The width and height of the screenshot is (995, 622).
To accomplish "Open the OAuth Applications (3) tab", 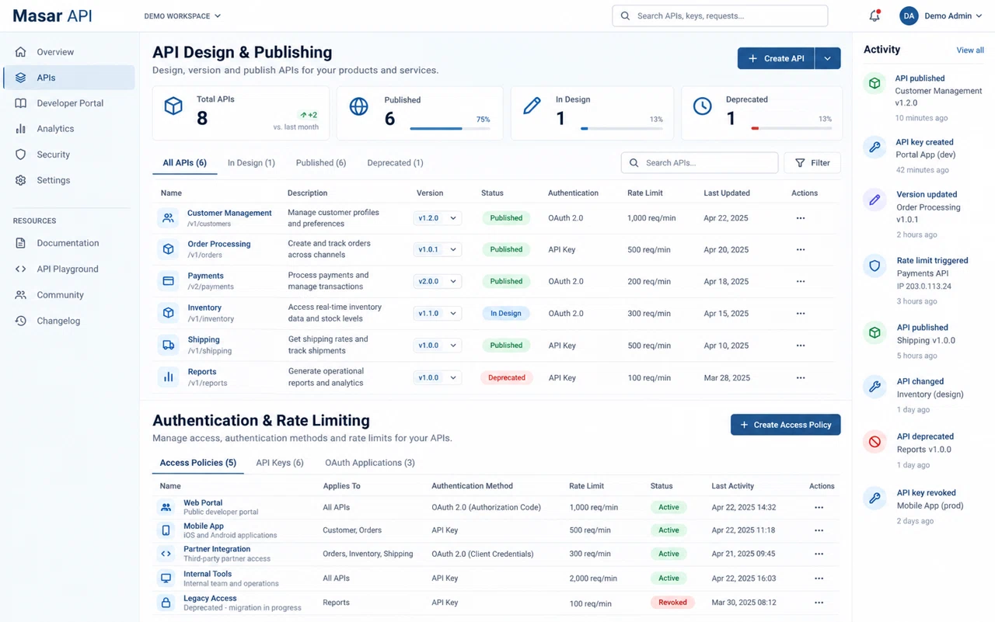I will click(x=370, y=463).
